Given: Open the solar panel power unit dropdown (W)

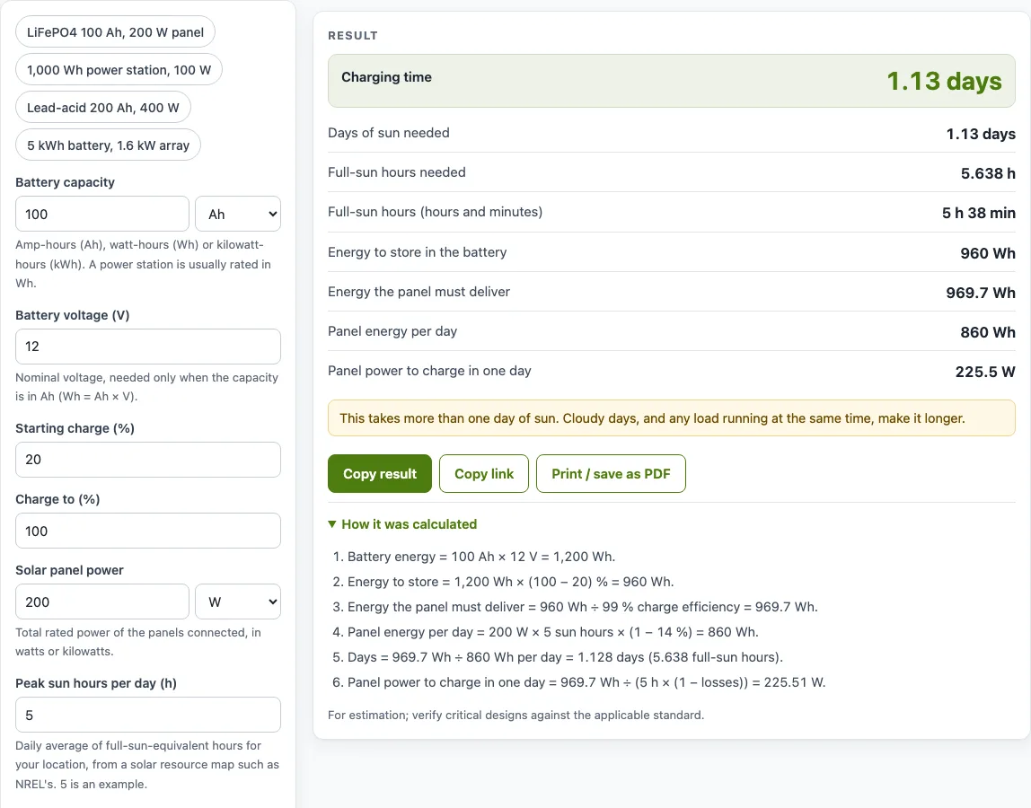Looking at the screenshot, I should coord(238,602).
